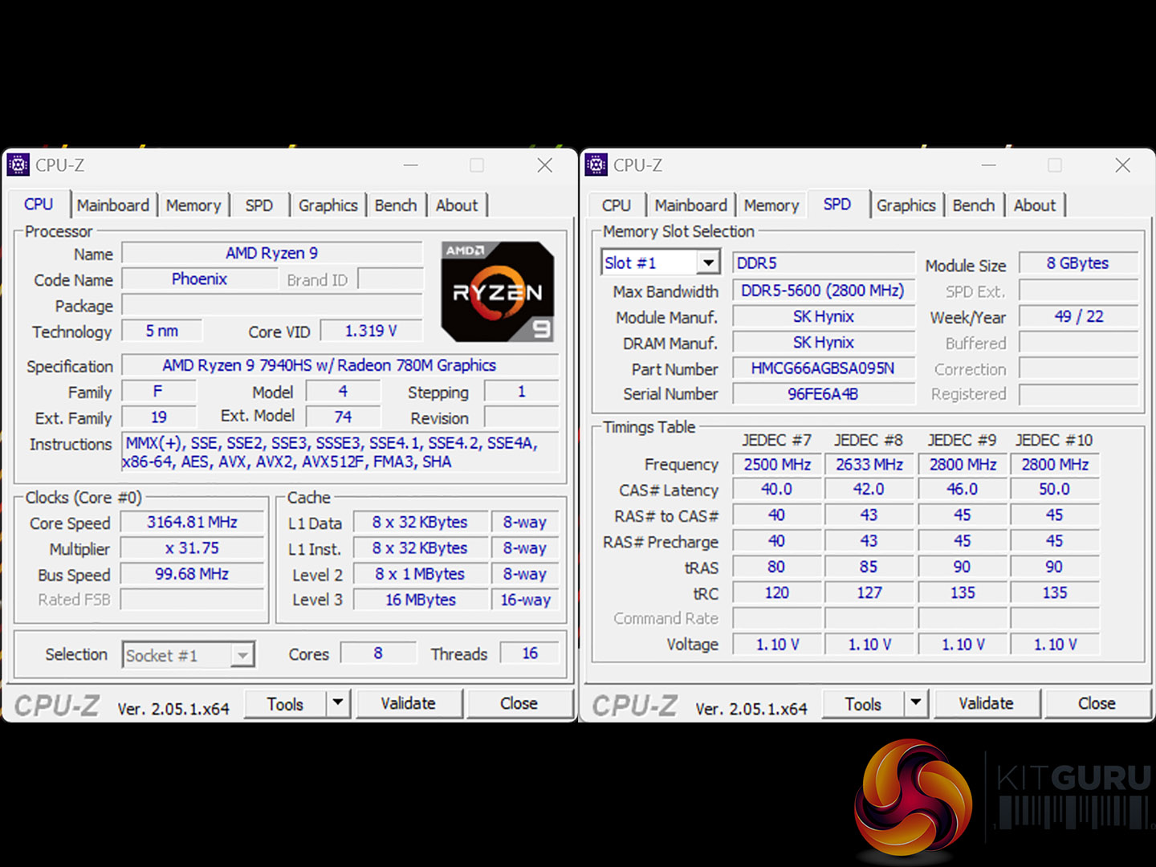The height and width of the screenshot is (867, 1156).
Task: Select the active CPU tab in the Processor window
Action: pos(39,204)
